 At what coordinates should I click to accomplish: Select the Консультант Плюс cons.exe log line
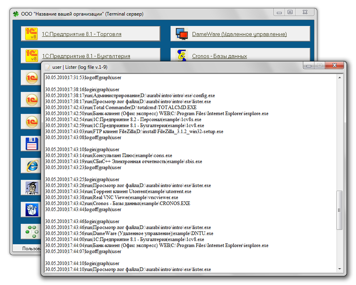(x=109, y=155)
